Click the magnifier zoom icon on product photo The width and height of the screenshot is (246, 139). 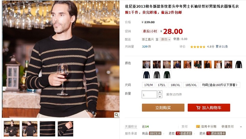coord(117,115)
